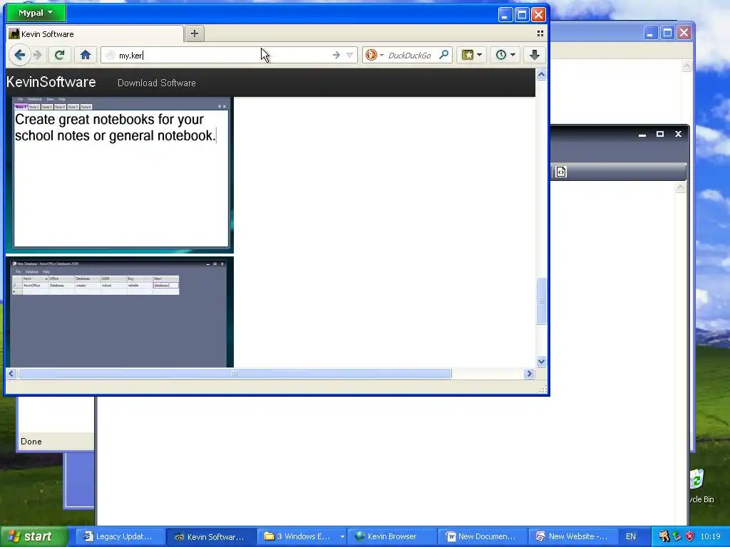Open the DuckDuckGo search engine selector
This screenshot has height=547, width=730.
point(374,55)
